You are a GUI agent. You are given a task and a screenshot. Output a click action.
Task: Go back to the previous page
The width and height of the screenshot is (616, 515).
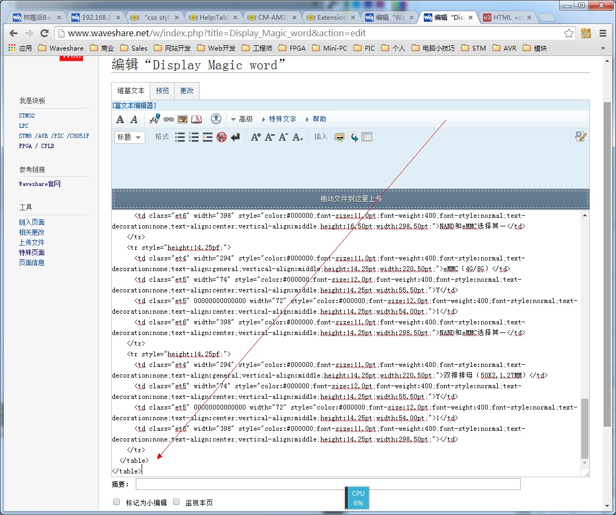(13, 34)
